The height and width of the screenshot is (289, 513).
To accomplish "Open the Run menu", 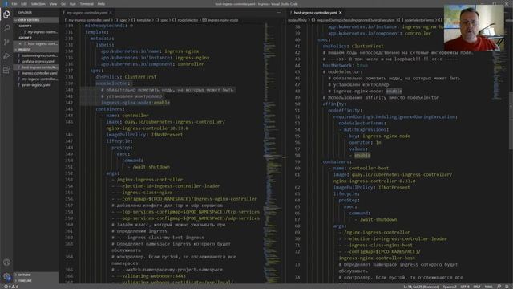I will pyautogui.click(x=73, y=4).
